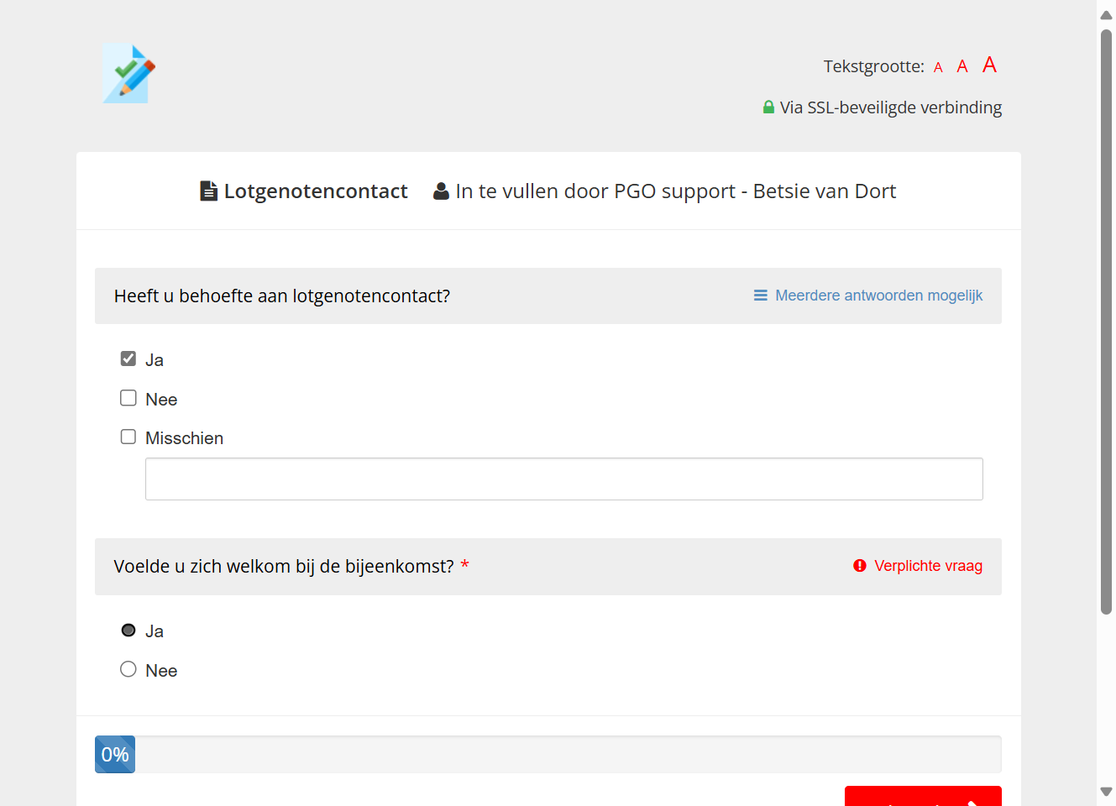Viewport: 1116px width, 806px height.
Task: Choose the 'Nee' radio for welcome question
Action: point(128,669)
